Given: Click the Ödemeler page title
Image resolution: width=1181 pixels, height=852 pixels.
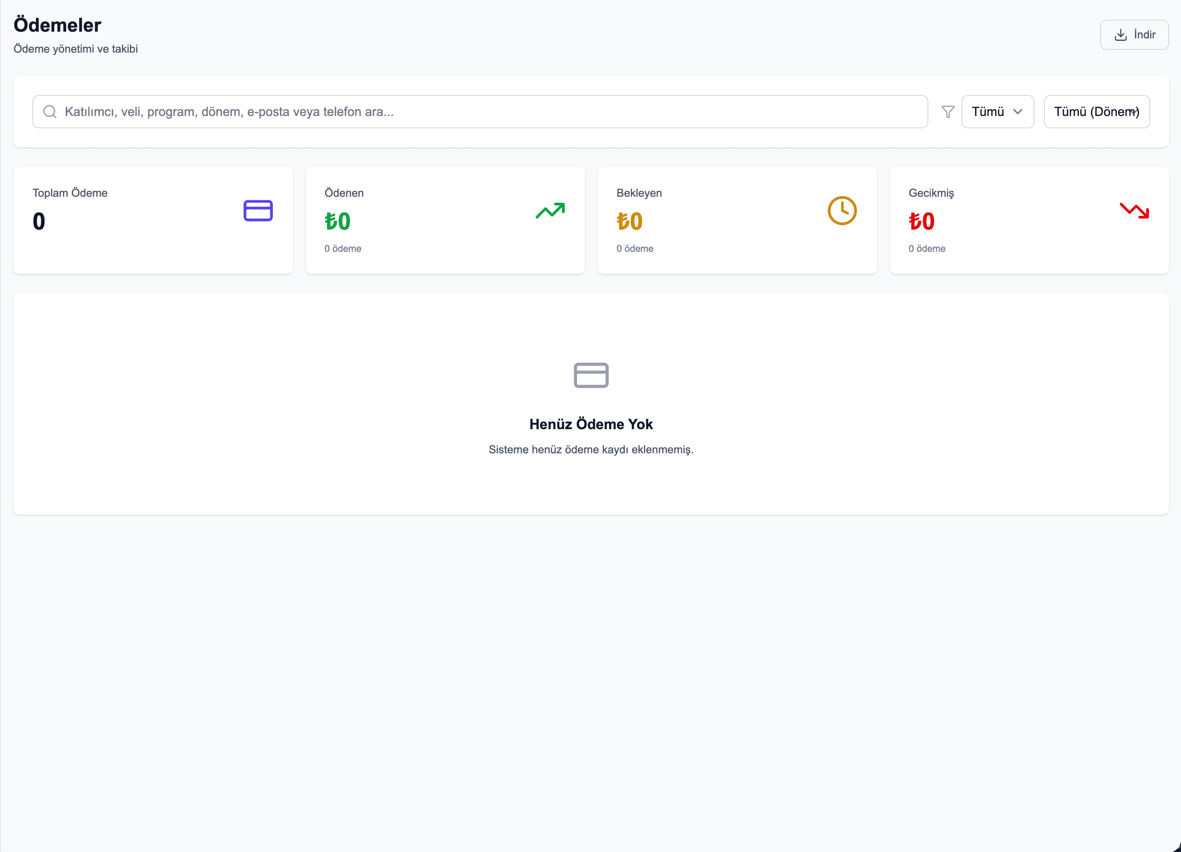Looking at the screenshot, I should coord(57,25).
